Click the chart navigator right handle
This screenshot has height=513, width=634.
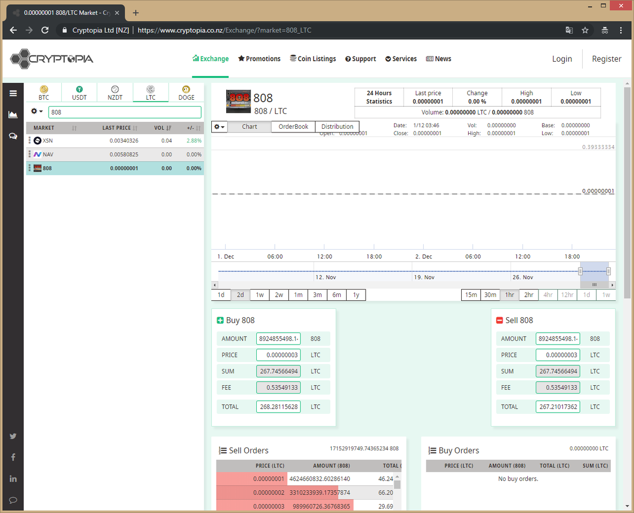click(609, 271)
